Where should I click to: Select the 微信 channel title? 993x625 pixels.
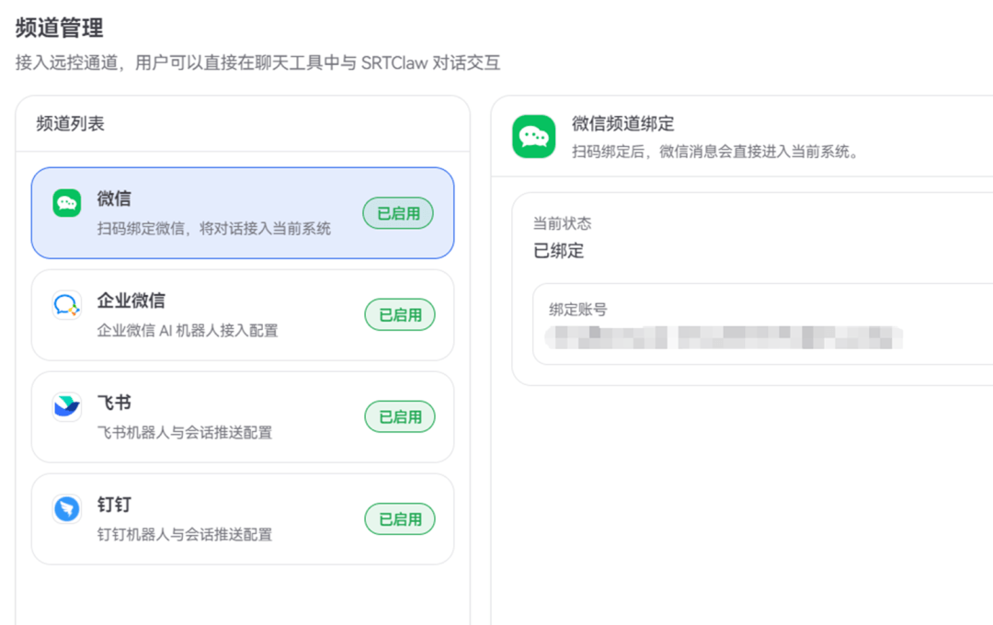[x=114, y=199]
